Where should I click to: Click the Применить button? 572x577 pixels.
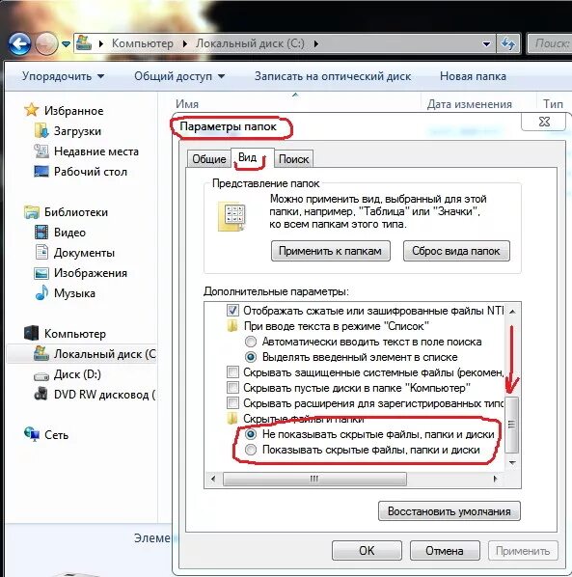[x=523, y=551]
